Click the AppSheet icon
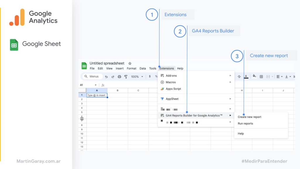This screenshot has height=169, width=300. 162,99
